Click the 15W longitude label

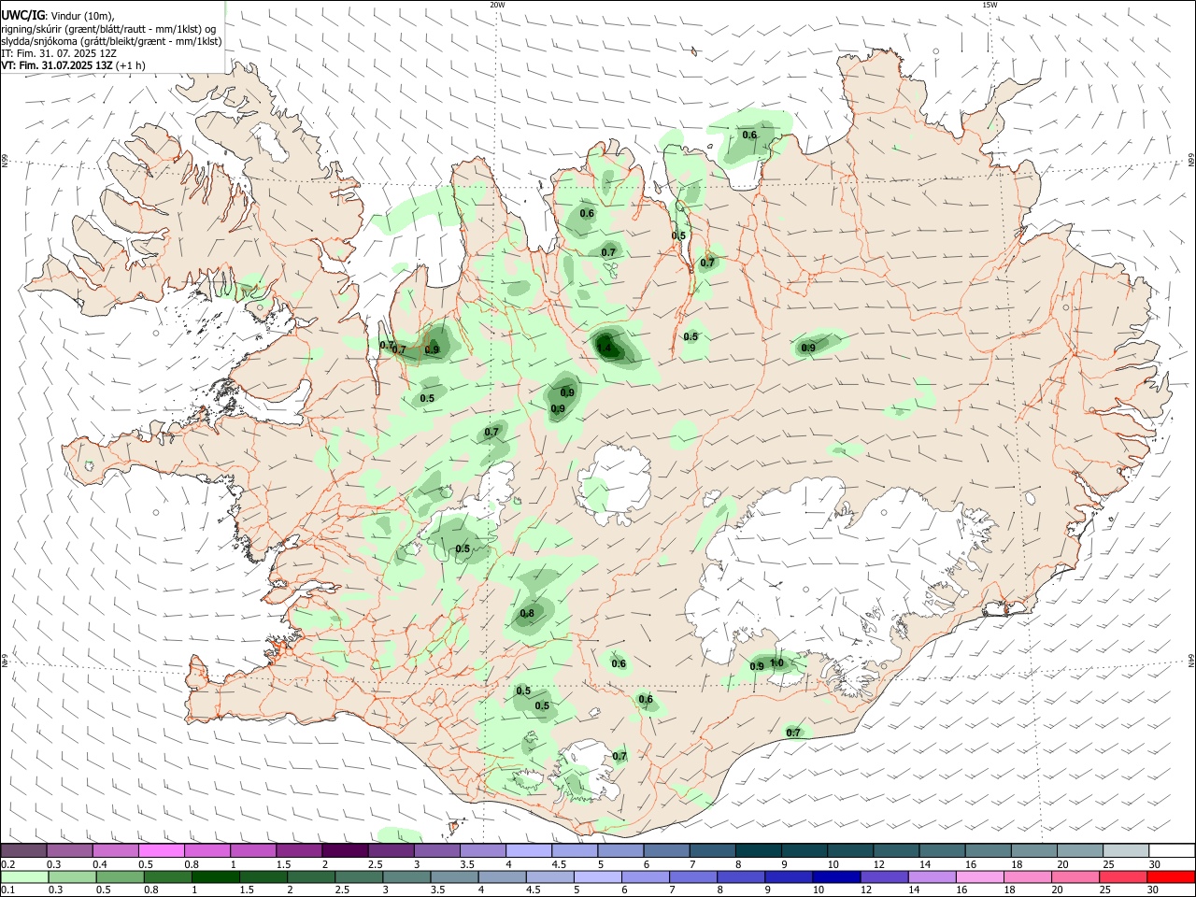990,5
